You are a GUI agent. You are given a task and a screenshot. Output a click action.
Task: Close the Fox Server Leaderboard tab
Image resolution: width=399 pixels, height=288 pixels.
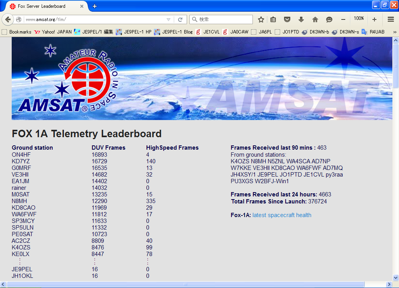(x=82, y=6)
